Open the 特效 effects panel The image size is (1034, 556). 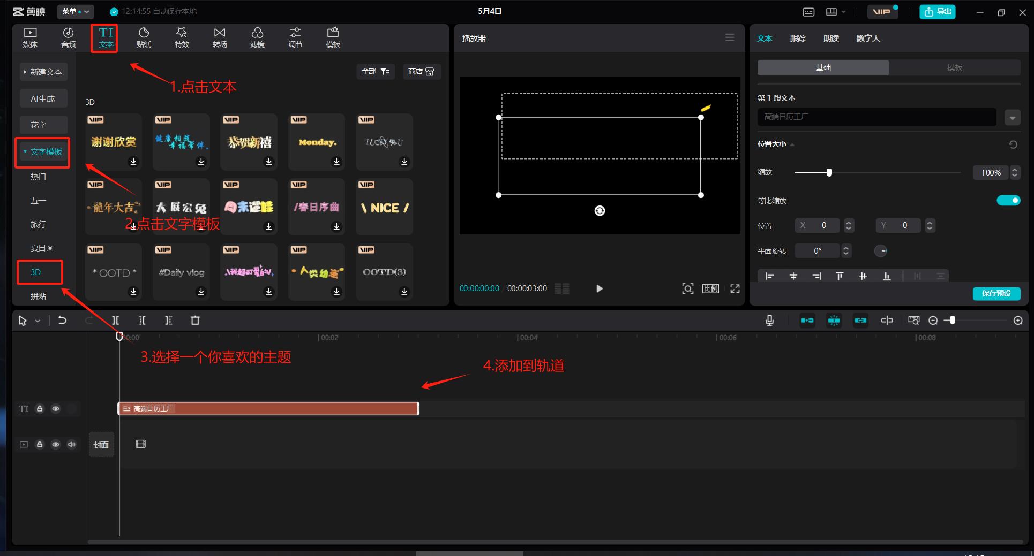182,37
